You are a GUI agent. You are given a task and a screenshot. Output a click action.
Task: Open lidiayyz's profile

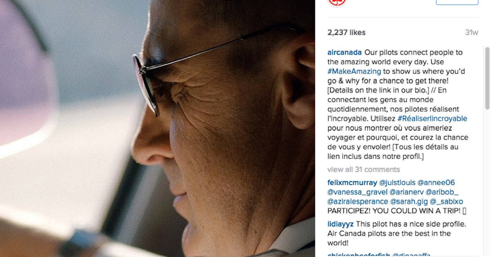click(341, 224)
